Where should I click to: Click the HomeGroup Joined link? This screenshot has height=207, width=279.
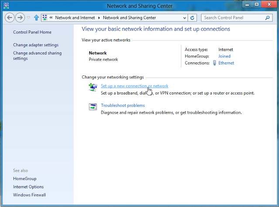coord(225,56)
